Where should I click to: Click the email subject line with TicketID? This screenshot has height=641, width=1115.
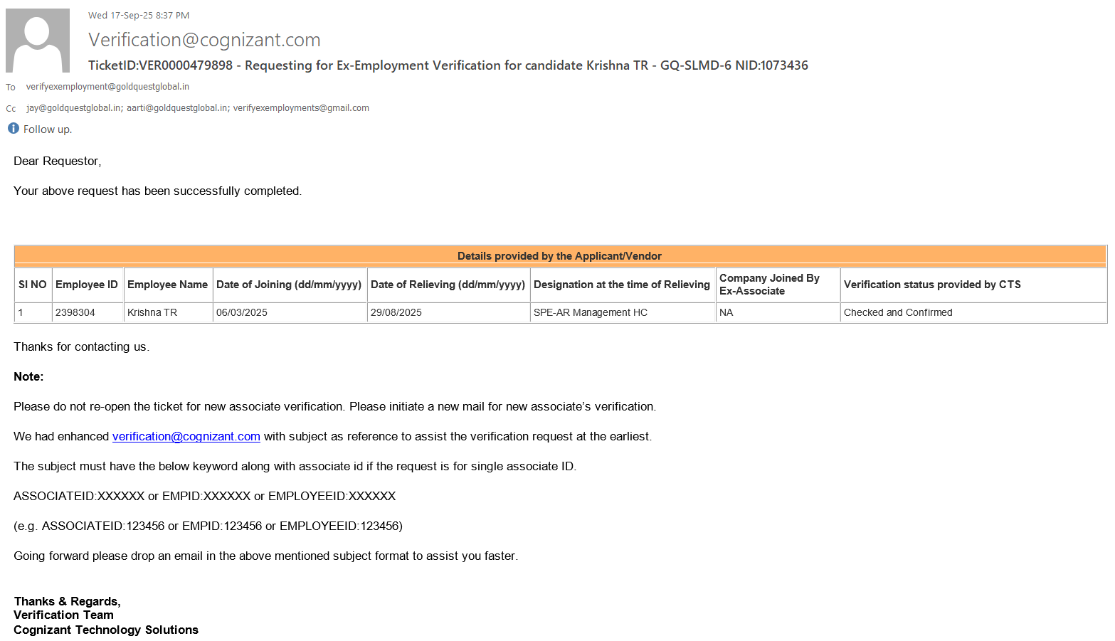point(448,65)
